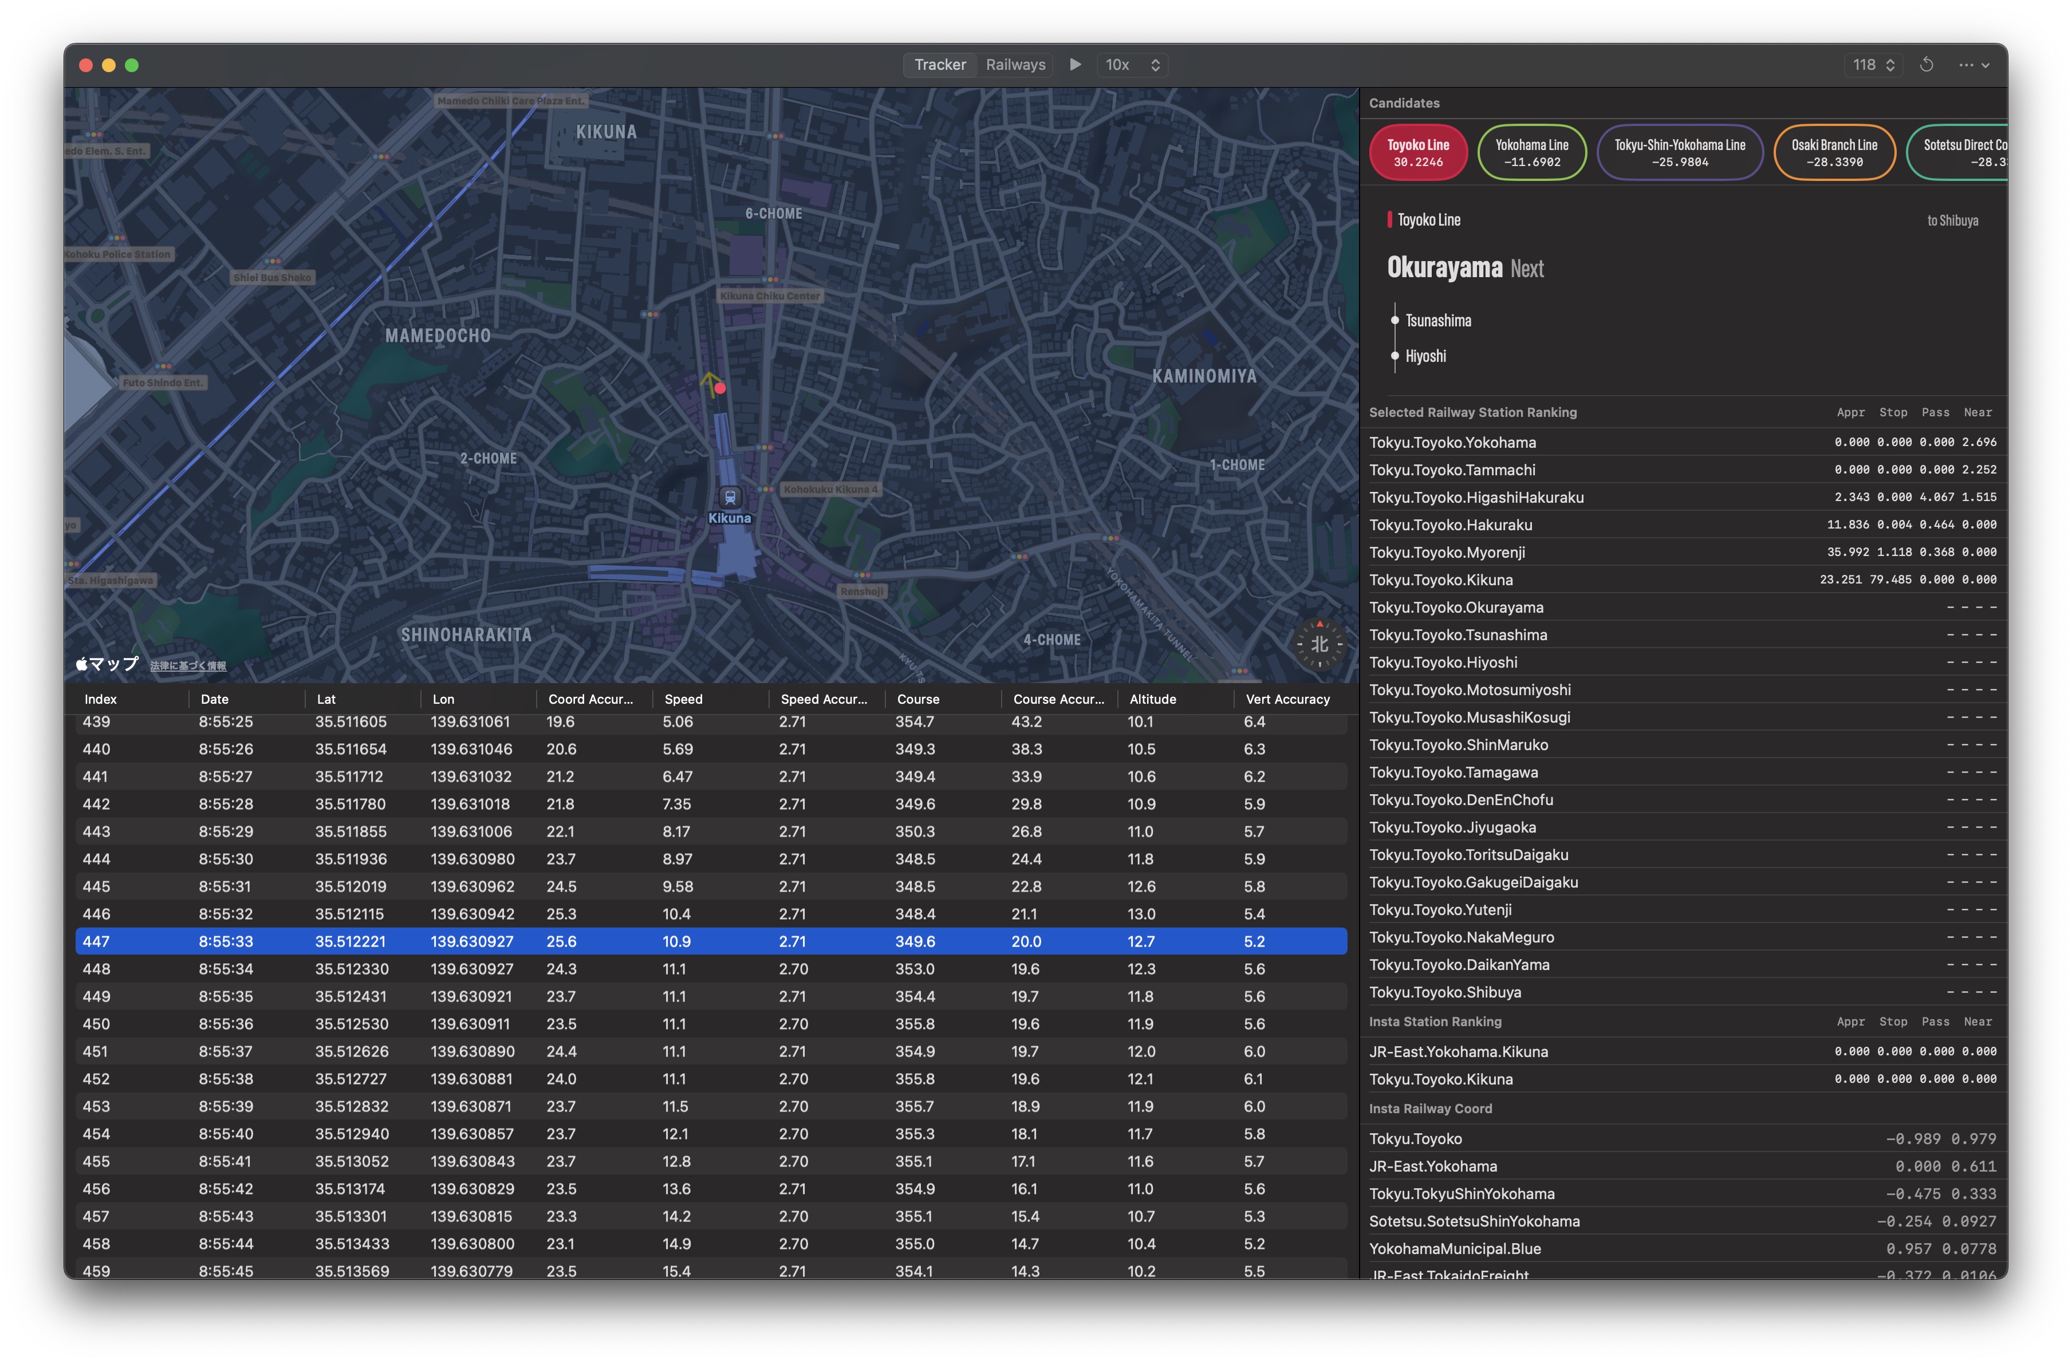Switch to the Railways tab
The height and width of the screenshot is (1364, 2072).
point(1015,64)
